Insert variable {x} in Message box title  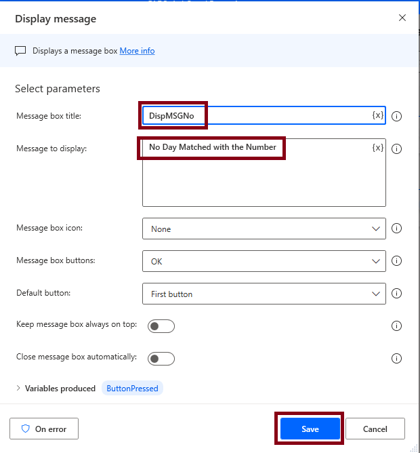coord(377,115)
